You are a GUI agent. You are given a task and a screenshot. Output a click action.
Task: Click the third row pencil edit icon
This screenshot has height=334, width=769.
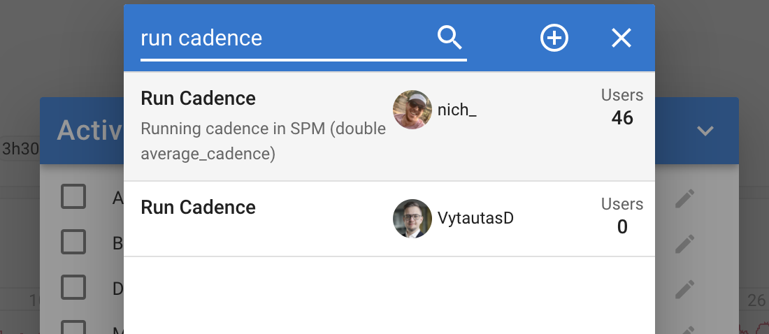pyautogui.click(x=684, y=289)
